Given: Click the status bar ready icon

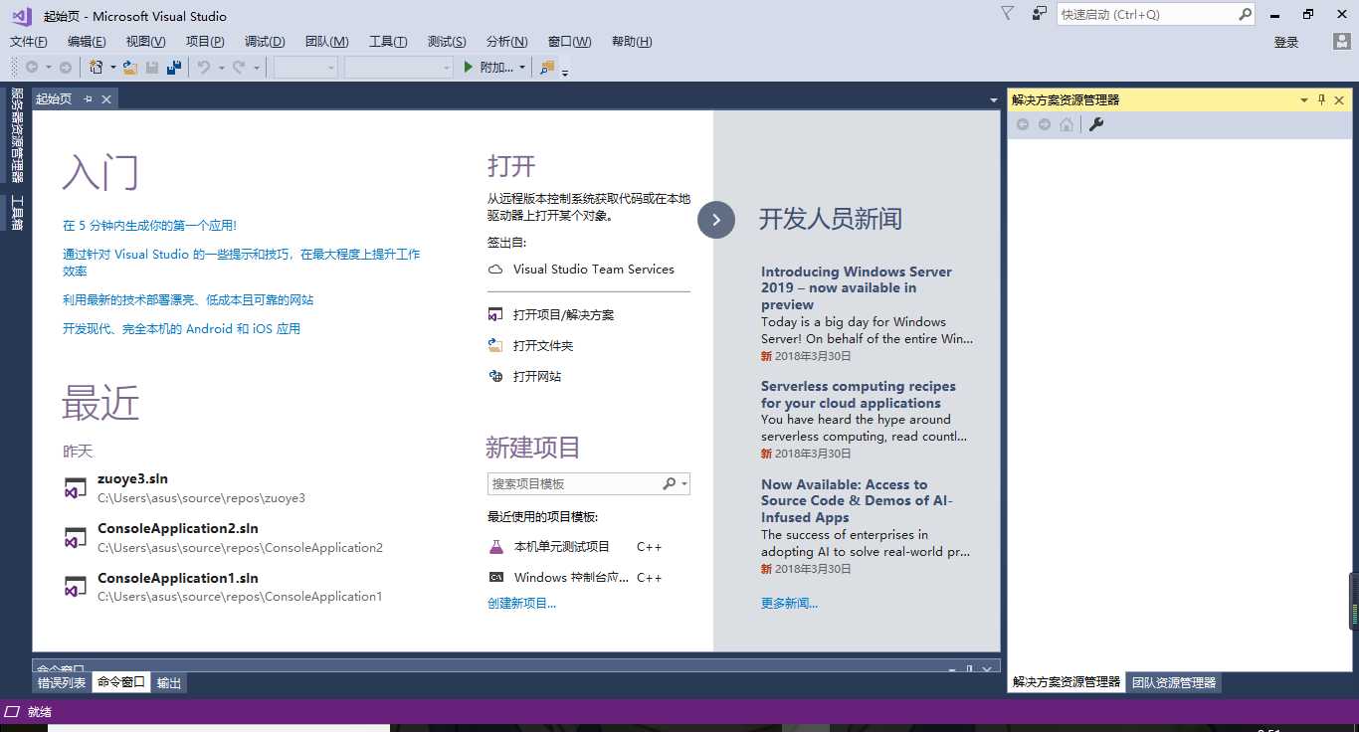Looking at the screenshot, I should tap(12, 711).
